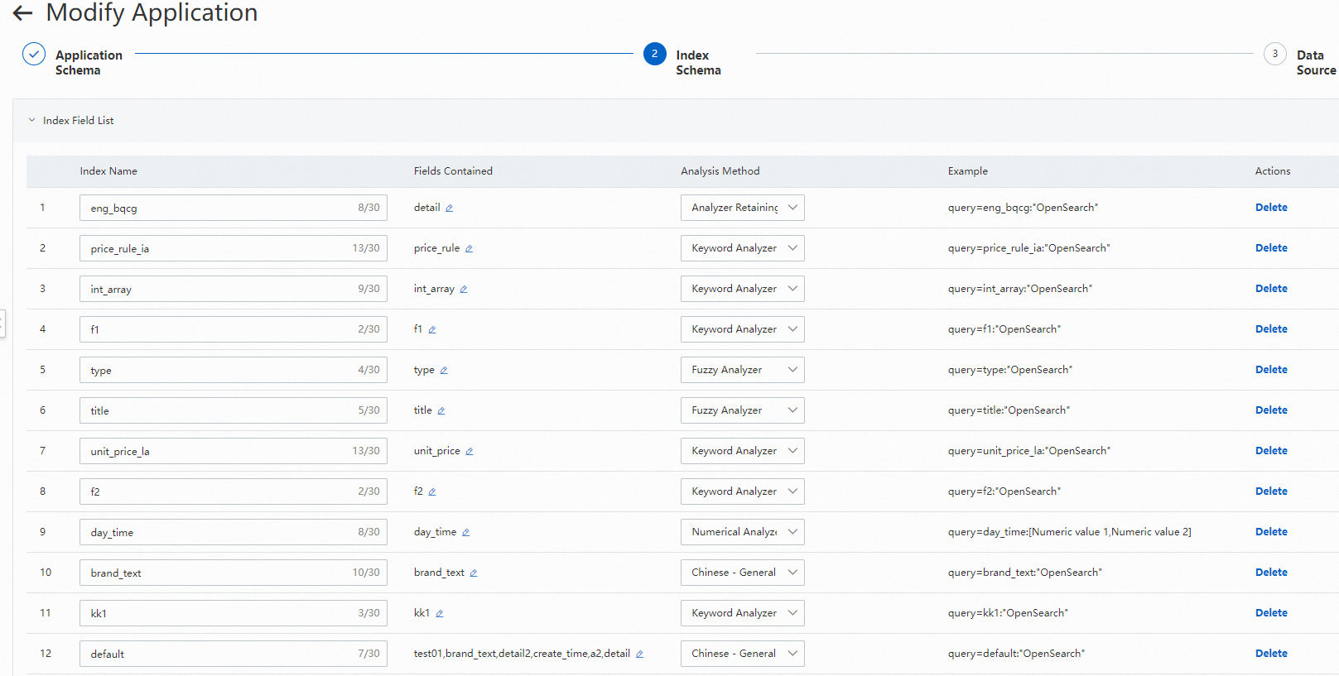Open analysis method dropdown for type
This screenshot has height=676, width=1339.
(x=743, y=370)
